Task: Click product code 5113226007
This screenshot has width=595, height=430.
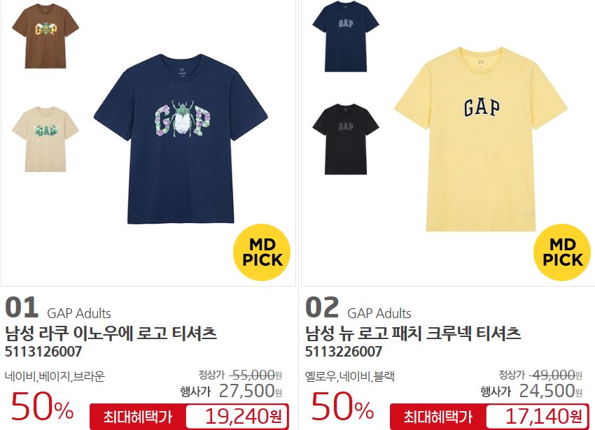Action: [x=344, y=352]
